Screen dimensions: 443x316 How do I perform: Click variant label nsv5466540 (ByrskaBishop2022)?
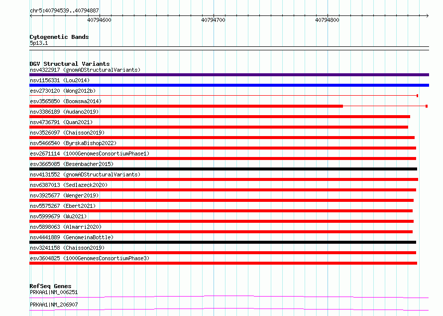73,143
